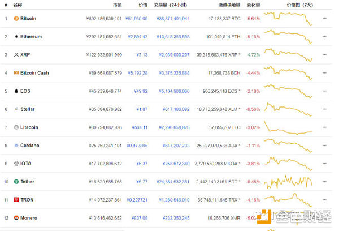Click Monero supply 16,266,706 XMR
The height and width of the screenshot is (231, 339).
(x=224, y=218)
